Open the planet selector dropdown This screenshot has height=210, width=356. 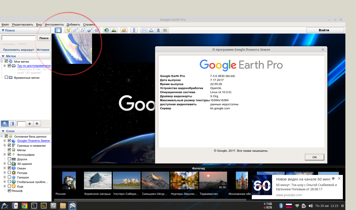[124, 30]
